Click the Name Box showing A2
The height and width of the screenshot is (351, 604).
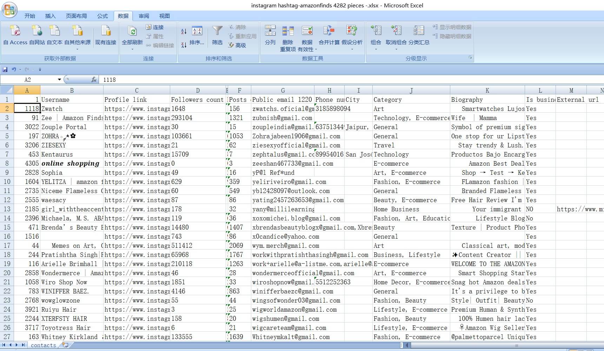pyautogui.click(x=28, y=80)
